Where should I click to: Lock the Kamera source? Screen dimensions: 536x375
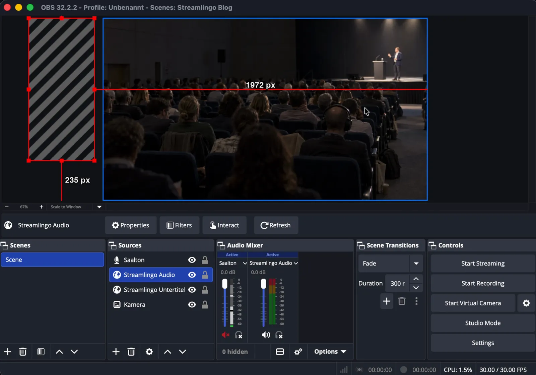(205, 305)
